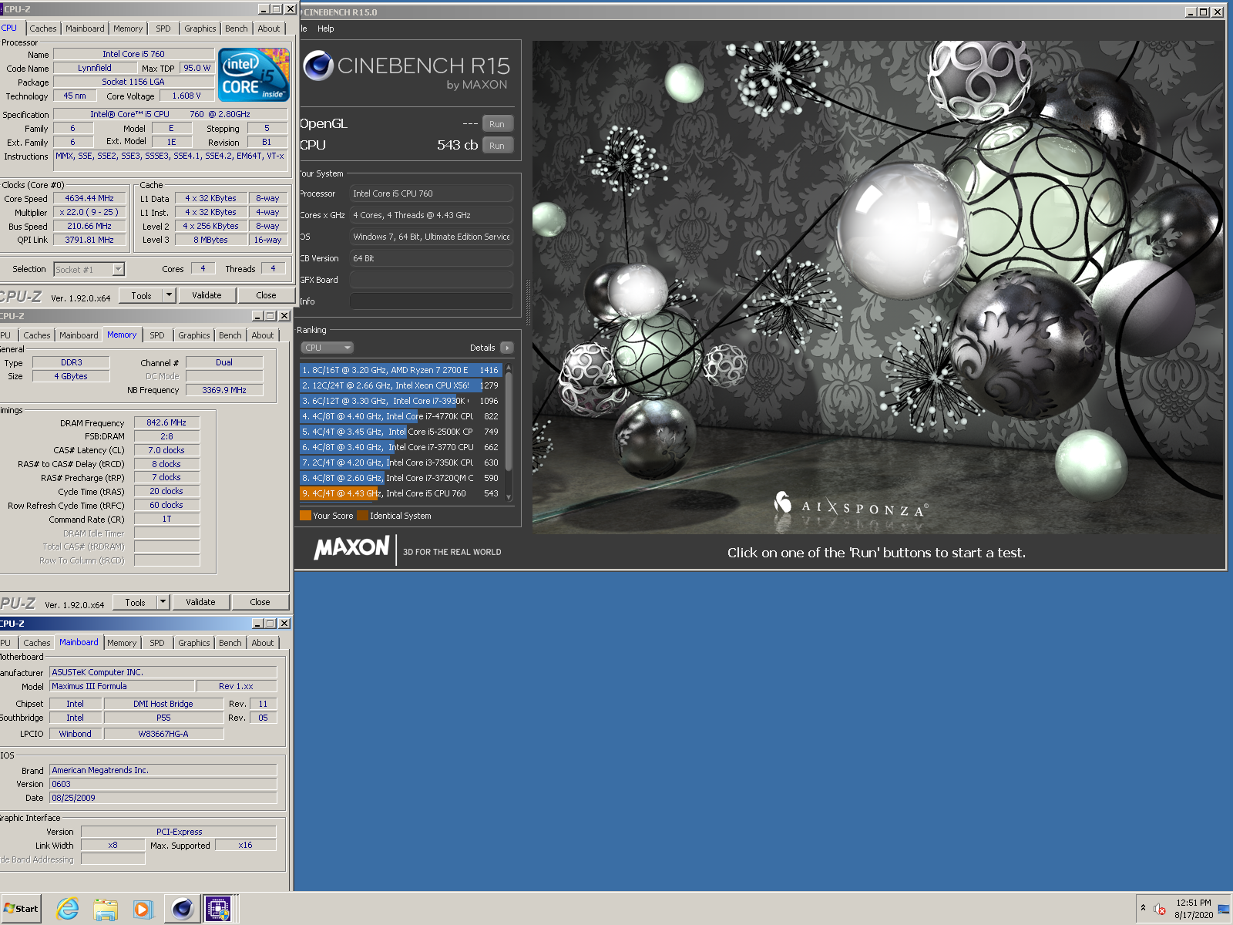Open Tools dropdown arrow in Memory CPU-Z window
Image resolution: width=1233 pixels, height=925 pixels.
point(163,602)
